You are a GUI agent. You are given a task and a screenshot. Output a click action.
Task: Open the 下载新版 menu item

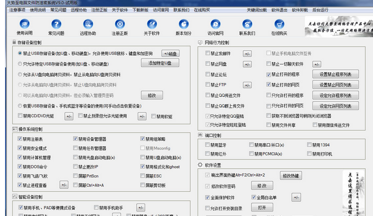141,10
